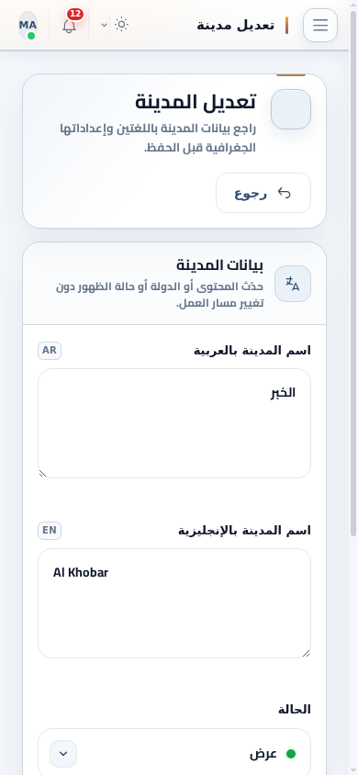Open the MA user avatar

point(28,25)
